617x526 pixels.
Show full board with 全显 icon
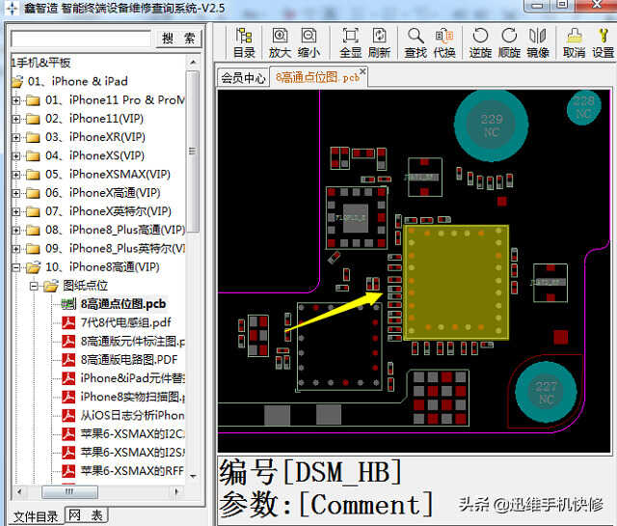(x=351, y=42)
